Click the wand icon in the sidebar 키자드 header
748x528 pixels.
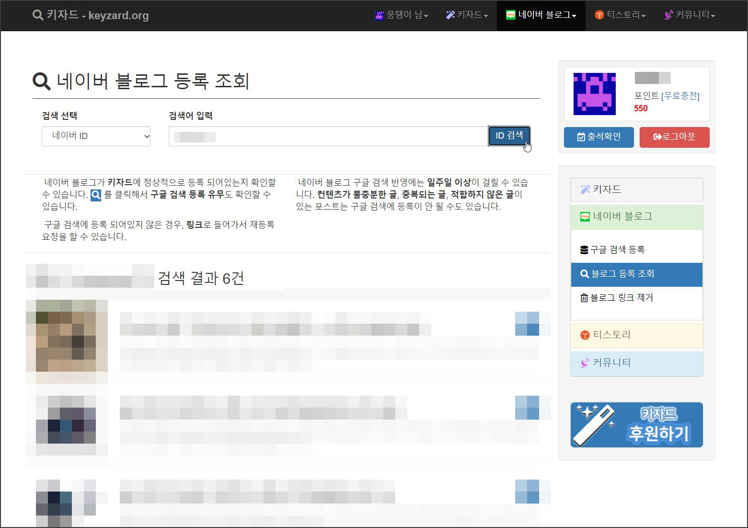point(585,189)
